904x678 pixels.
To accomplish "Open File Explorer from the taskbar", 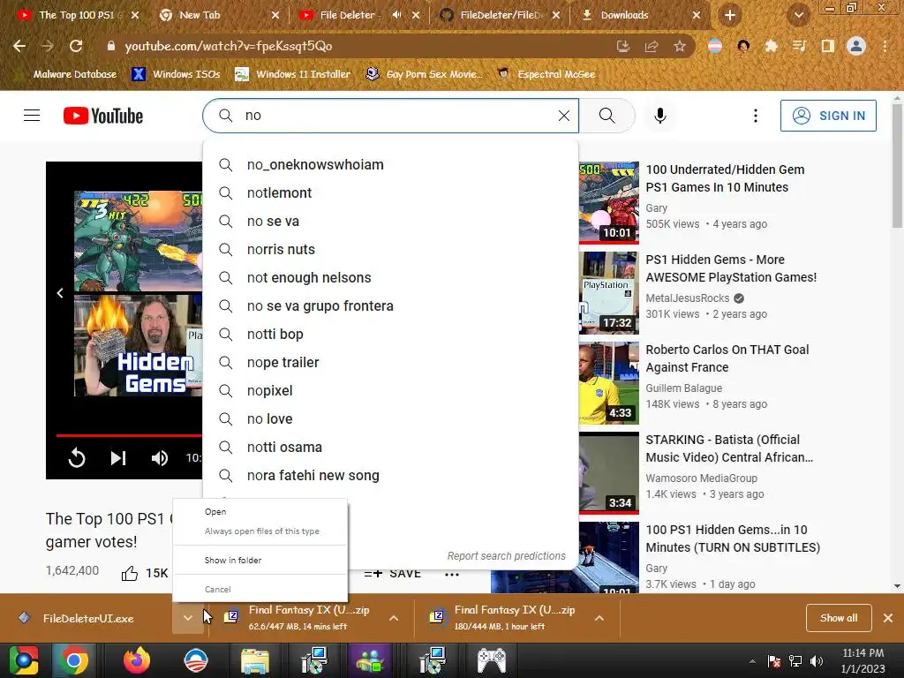I will [x=254, y=660].
